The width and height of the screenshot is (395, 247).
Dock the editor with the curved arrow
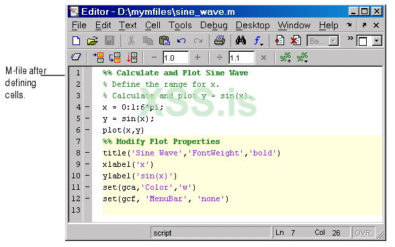tap(349, 25)
